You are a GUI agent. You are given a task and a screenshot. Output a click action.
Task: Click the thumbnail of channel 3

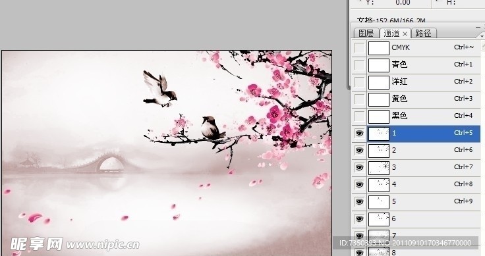379,168
